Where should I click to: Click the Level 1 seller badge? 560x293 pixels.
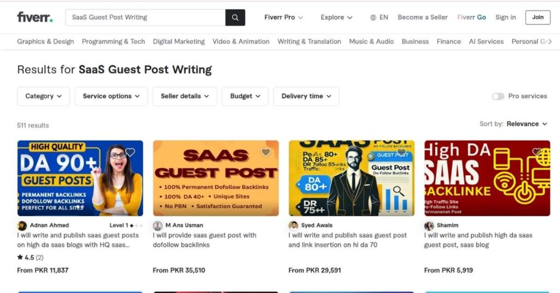tap(126, 226)
